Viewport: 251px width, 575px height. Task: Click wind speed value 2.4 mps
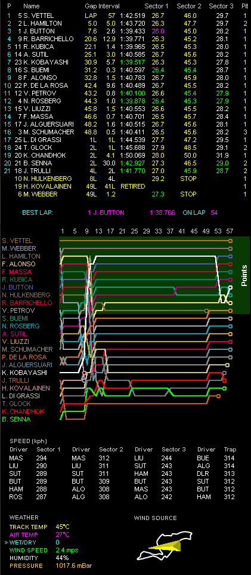(x=67, y=550)
